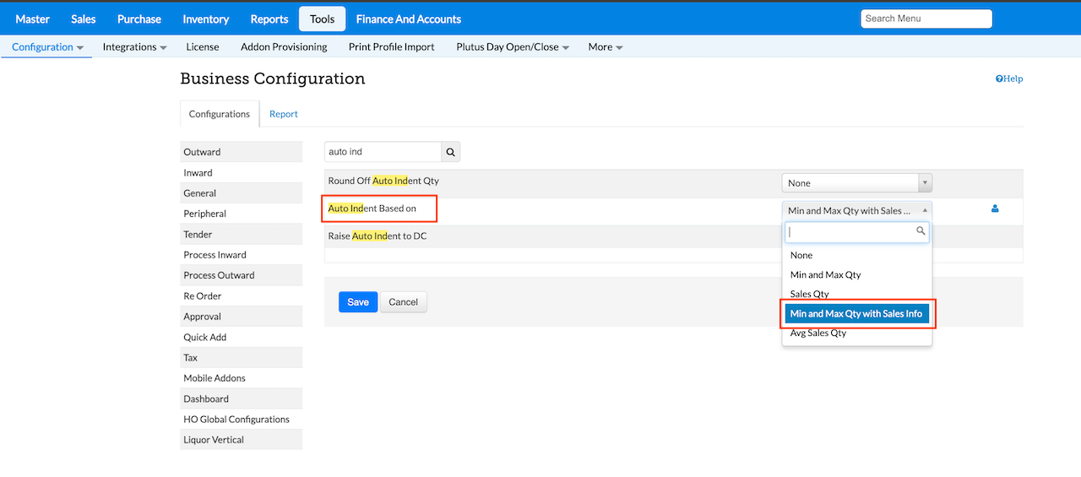Open the HO Global Configurations category
Image resolution: width=1081 pixels, height=477 pixels.
pyautogui.click(x=236, y=419)
